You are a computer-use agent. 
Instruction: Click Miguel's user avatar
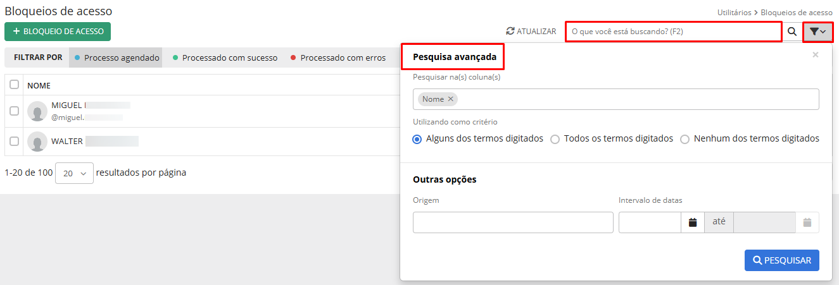37,111
